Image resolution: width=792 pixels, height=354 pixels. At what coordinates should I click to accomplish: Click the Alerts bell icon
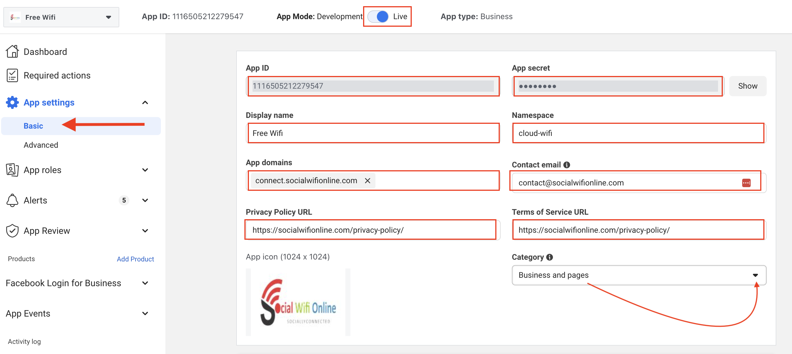tap(12, 200)
